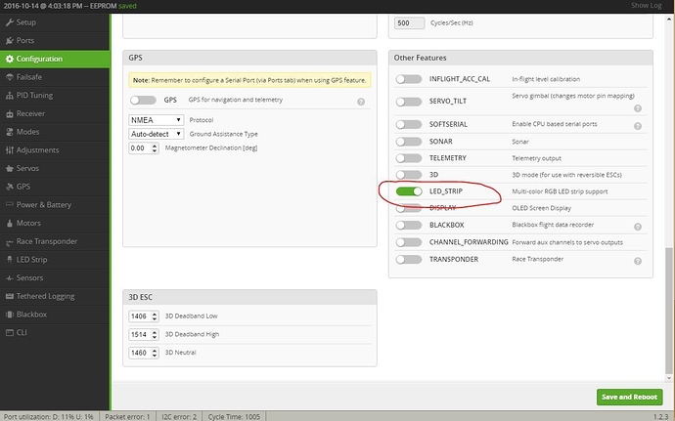Click the Cycles/Sec 500 field

(409, 23)
